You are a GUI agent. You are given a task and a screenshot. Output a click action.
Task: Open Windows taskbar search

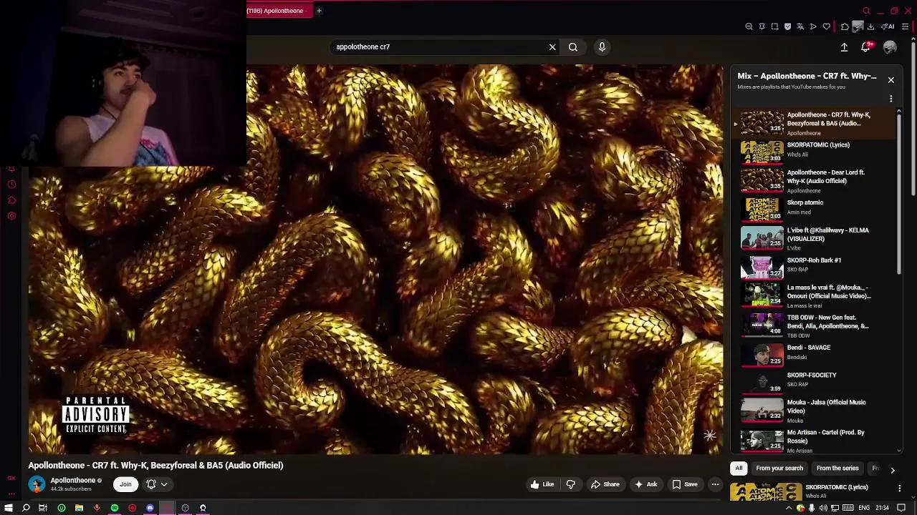pyautogui.click(x=26, y=508)
